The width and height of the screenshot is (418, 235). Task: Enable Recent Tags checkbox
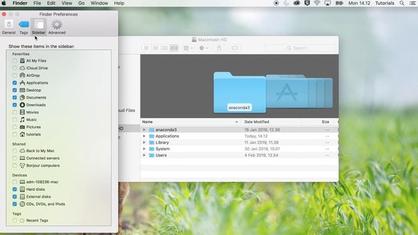(14, 221)
